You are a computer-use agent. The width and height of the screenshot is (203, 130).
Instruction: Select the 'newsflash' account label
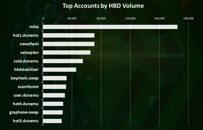click(x=29, y=44)
